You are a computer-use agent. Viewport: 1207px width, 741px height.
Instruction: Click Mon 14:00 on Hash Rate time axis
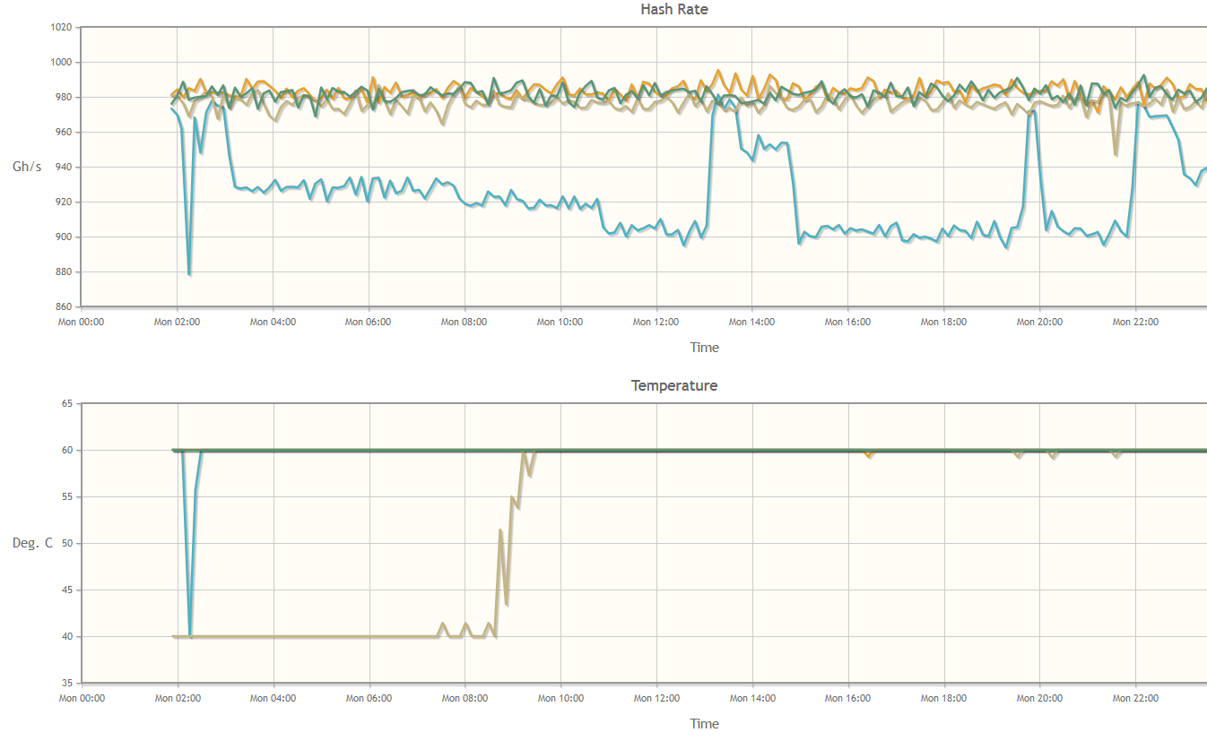[751, 322]
